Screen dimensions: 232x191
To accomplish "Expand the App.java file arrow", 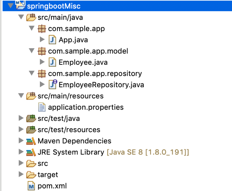I will (x=42, y=39).
